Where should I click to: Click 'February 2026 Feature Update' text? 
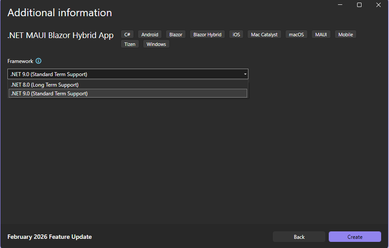point(50,237)
